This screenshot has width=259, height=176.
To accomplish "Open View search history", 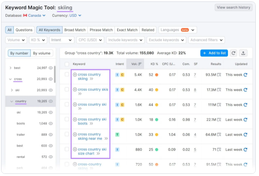I will [x=234, y=7].
